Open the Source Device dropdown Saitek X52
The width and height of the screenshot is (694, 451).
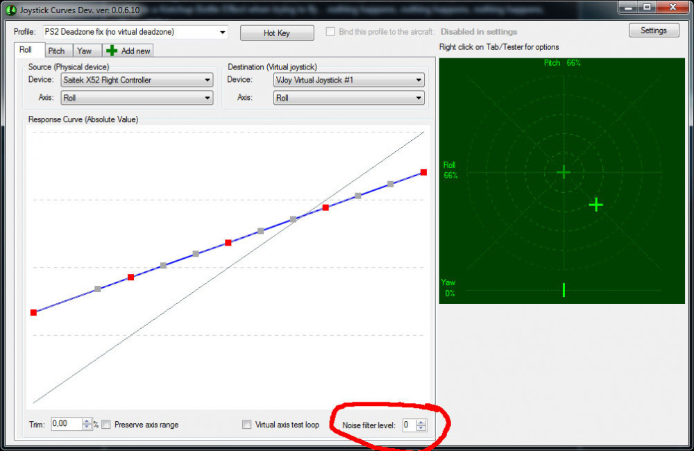tap(137, 80)
